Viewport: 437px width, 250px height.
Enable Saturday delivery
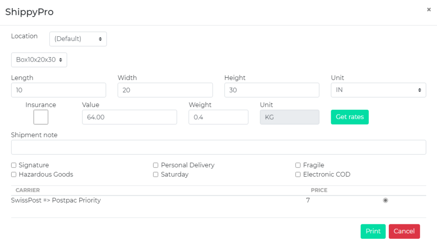(x=155, y=174)
